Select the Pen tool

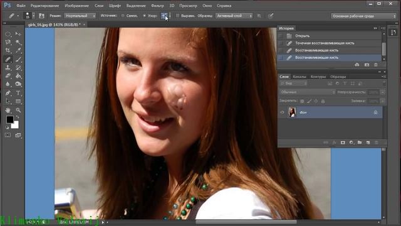coord(8,93)
